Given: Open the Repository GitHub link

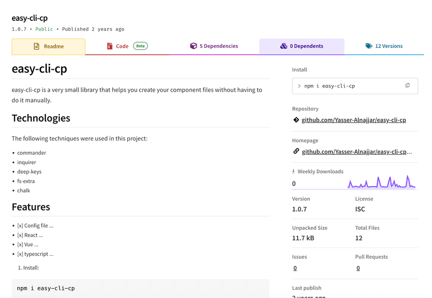Looking at the screenshot, I should (x=354, y=120).
